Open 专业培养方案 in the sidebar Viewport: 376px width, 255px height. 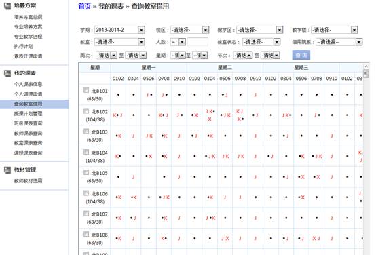point(28,27)
